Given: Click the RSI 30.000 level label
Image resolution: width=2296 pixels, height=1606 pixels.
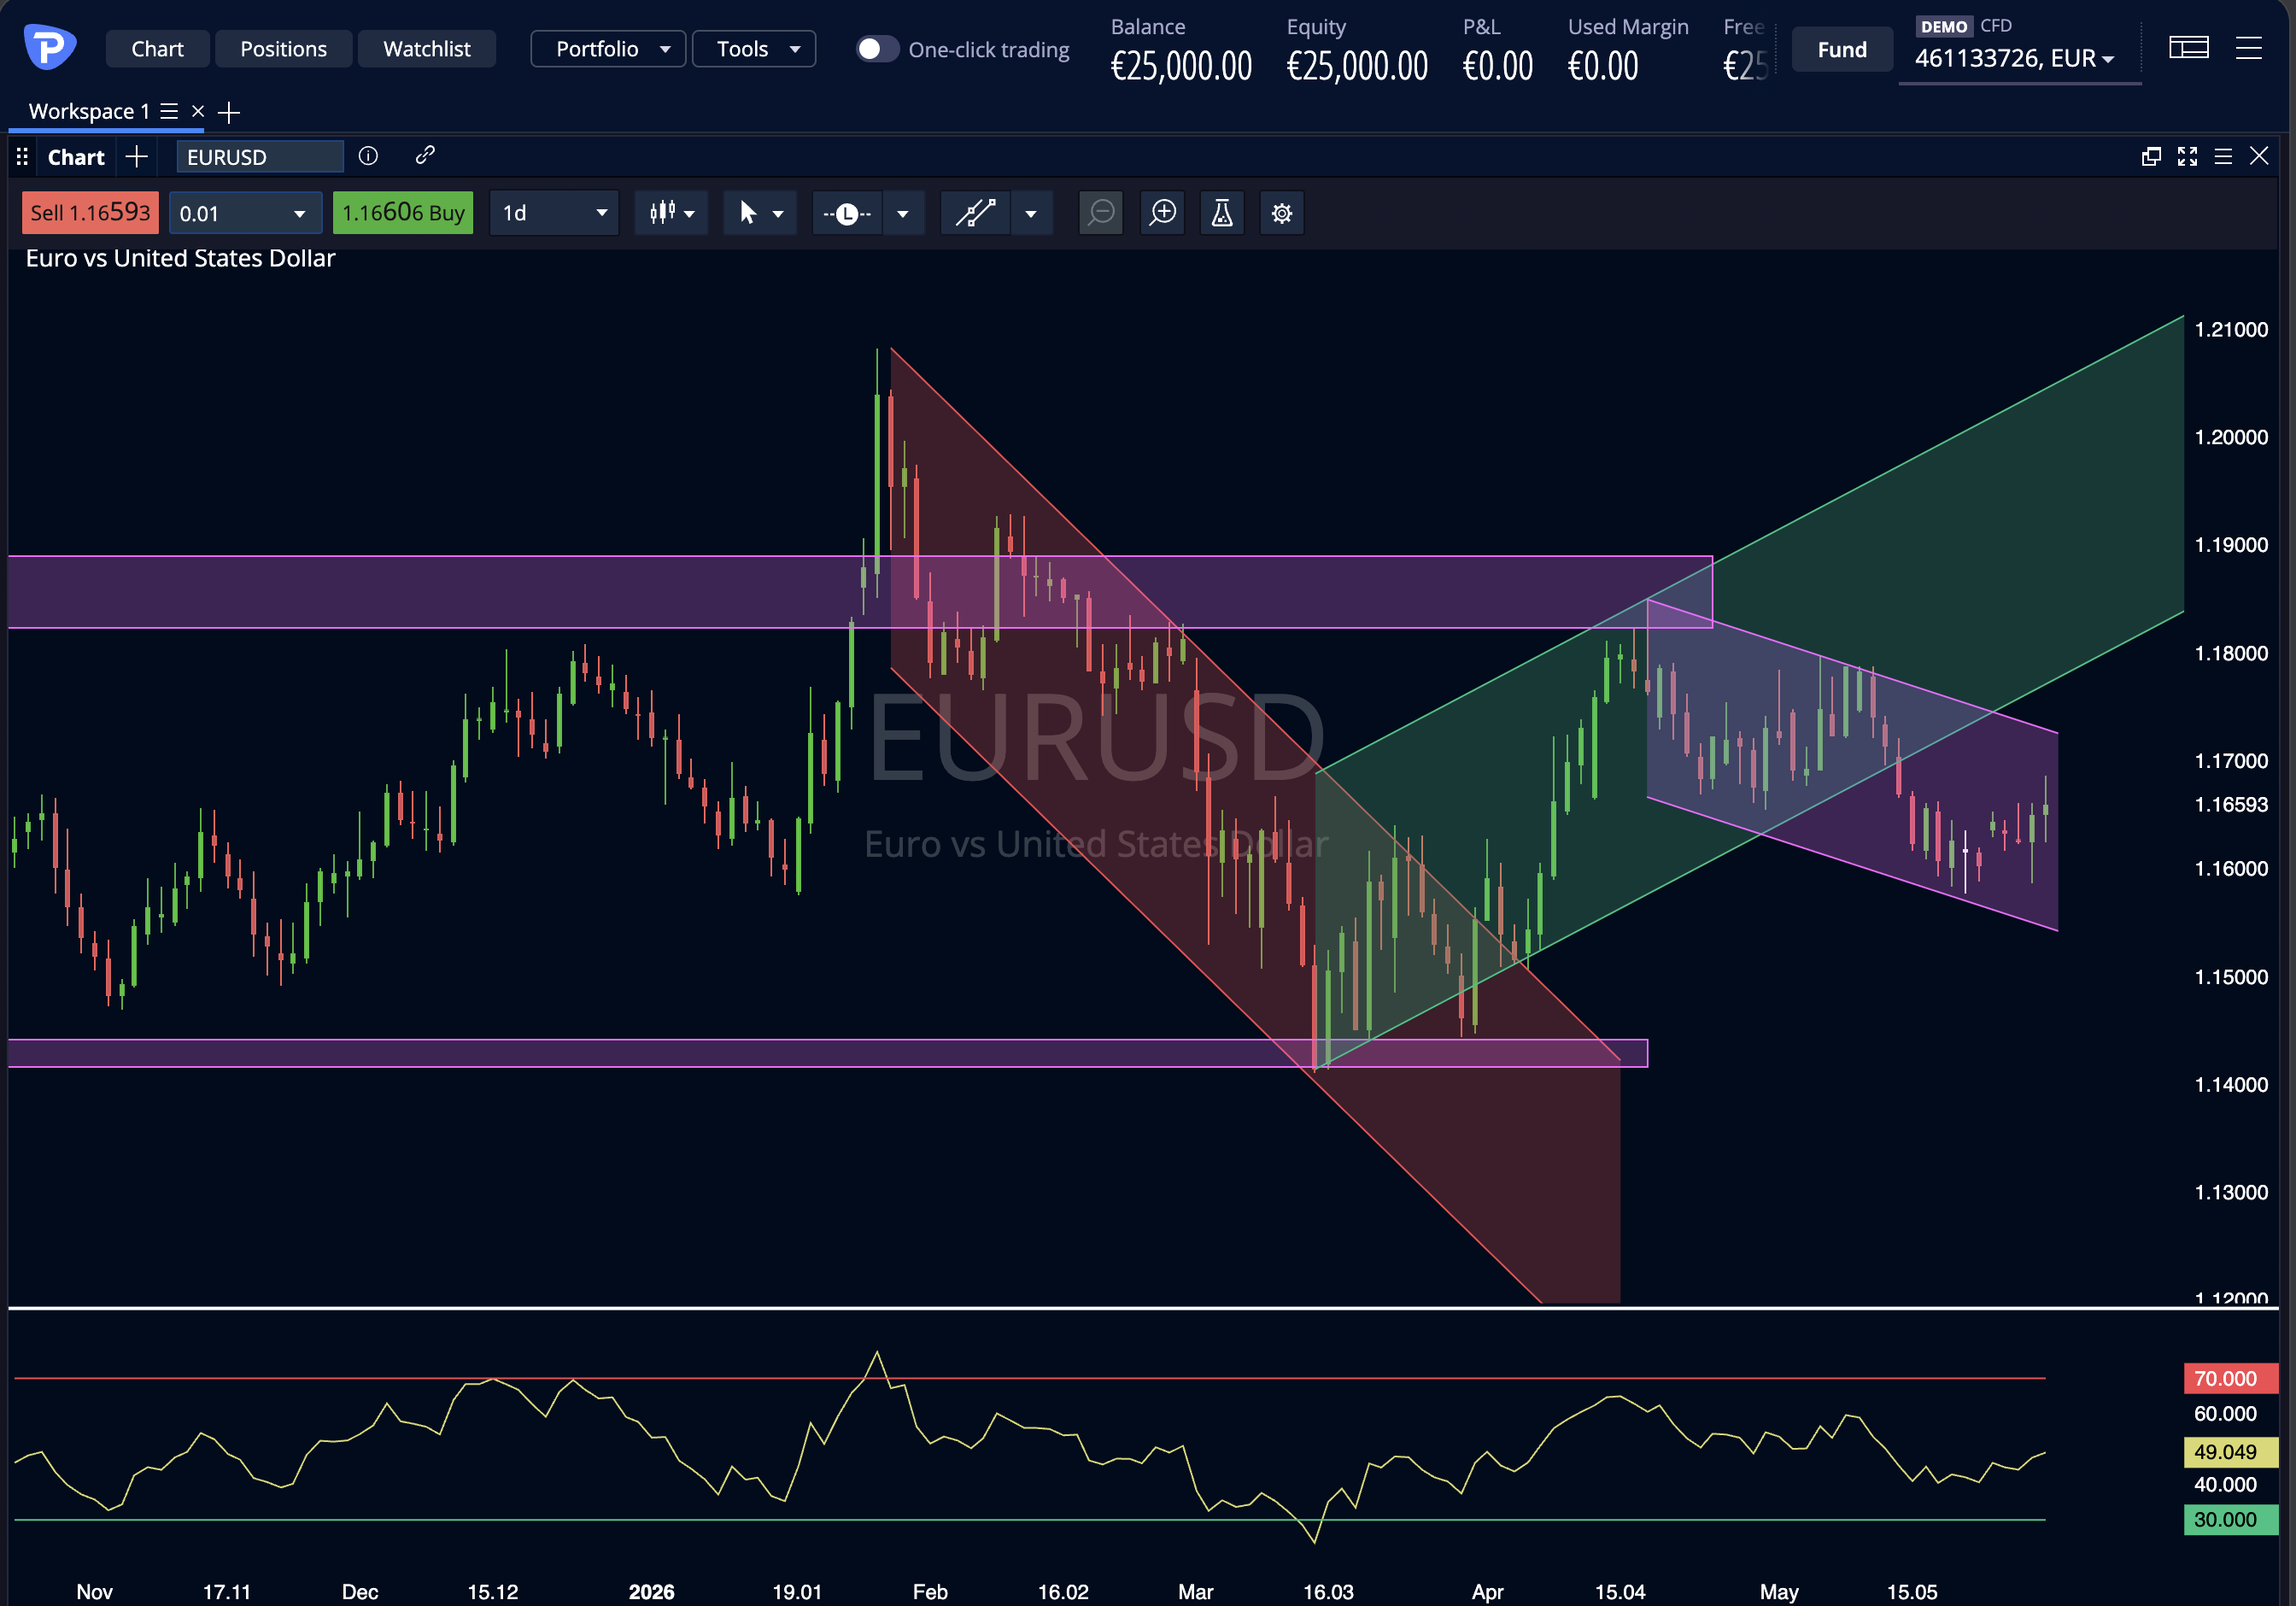Looking at the screenshot, I should point(2231,1519).
